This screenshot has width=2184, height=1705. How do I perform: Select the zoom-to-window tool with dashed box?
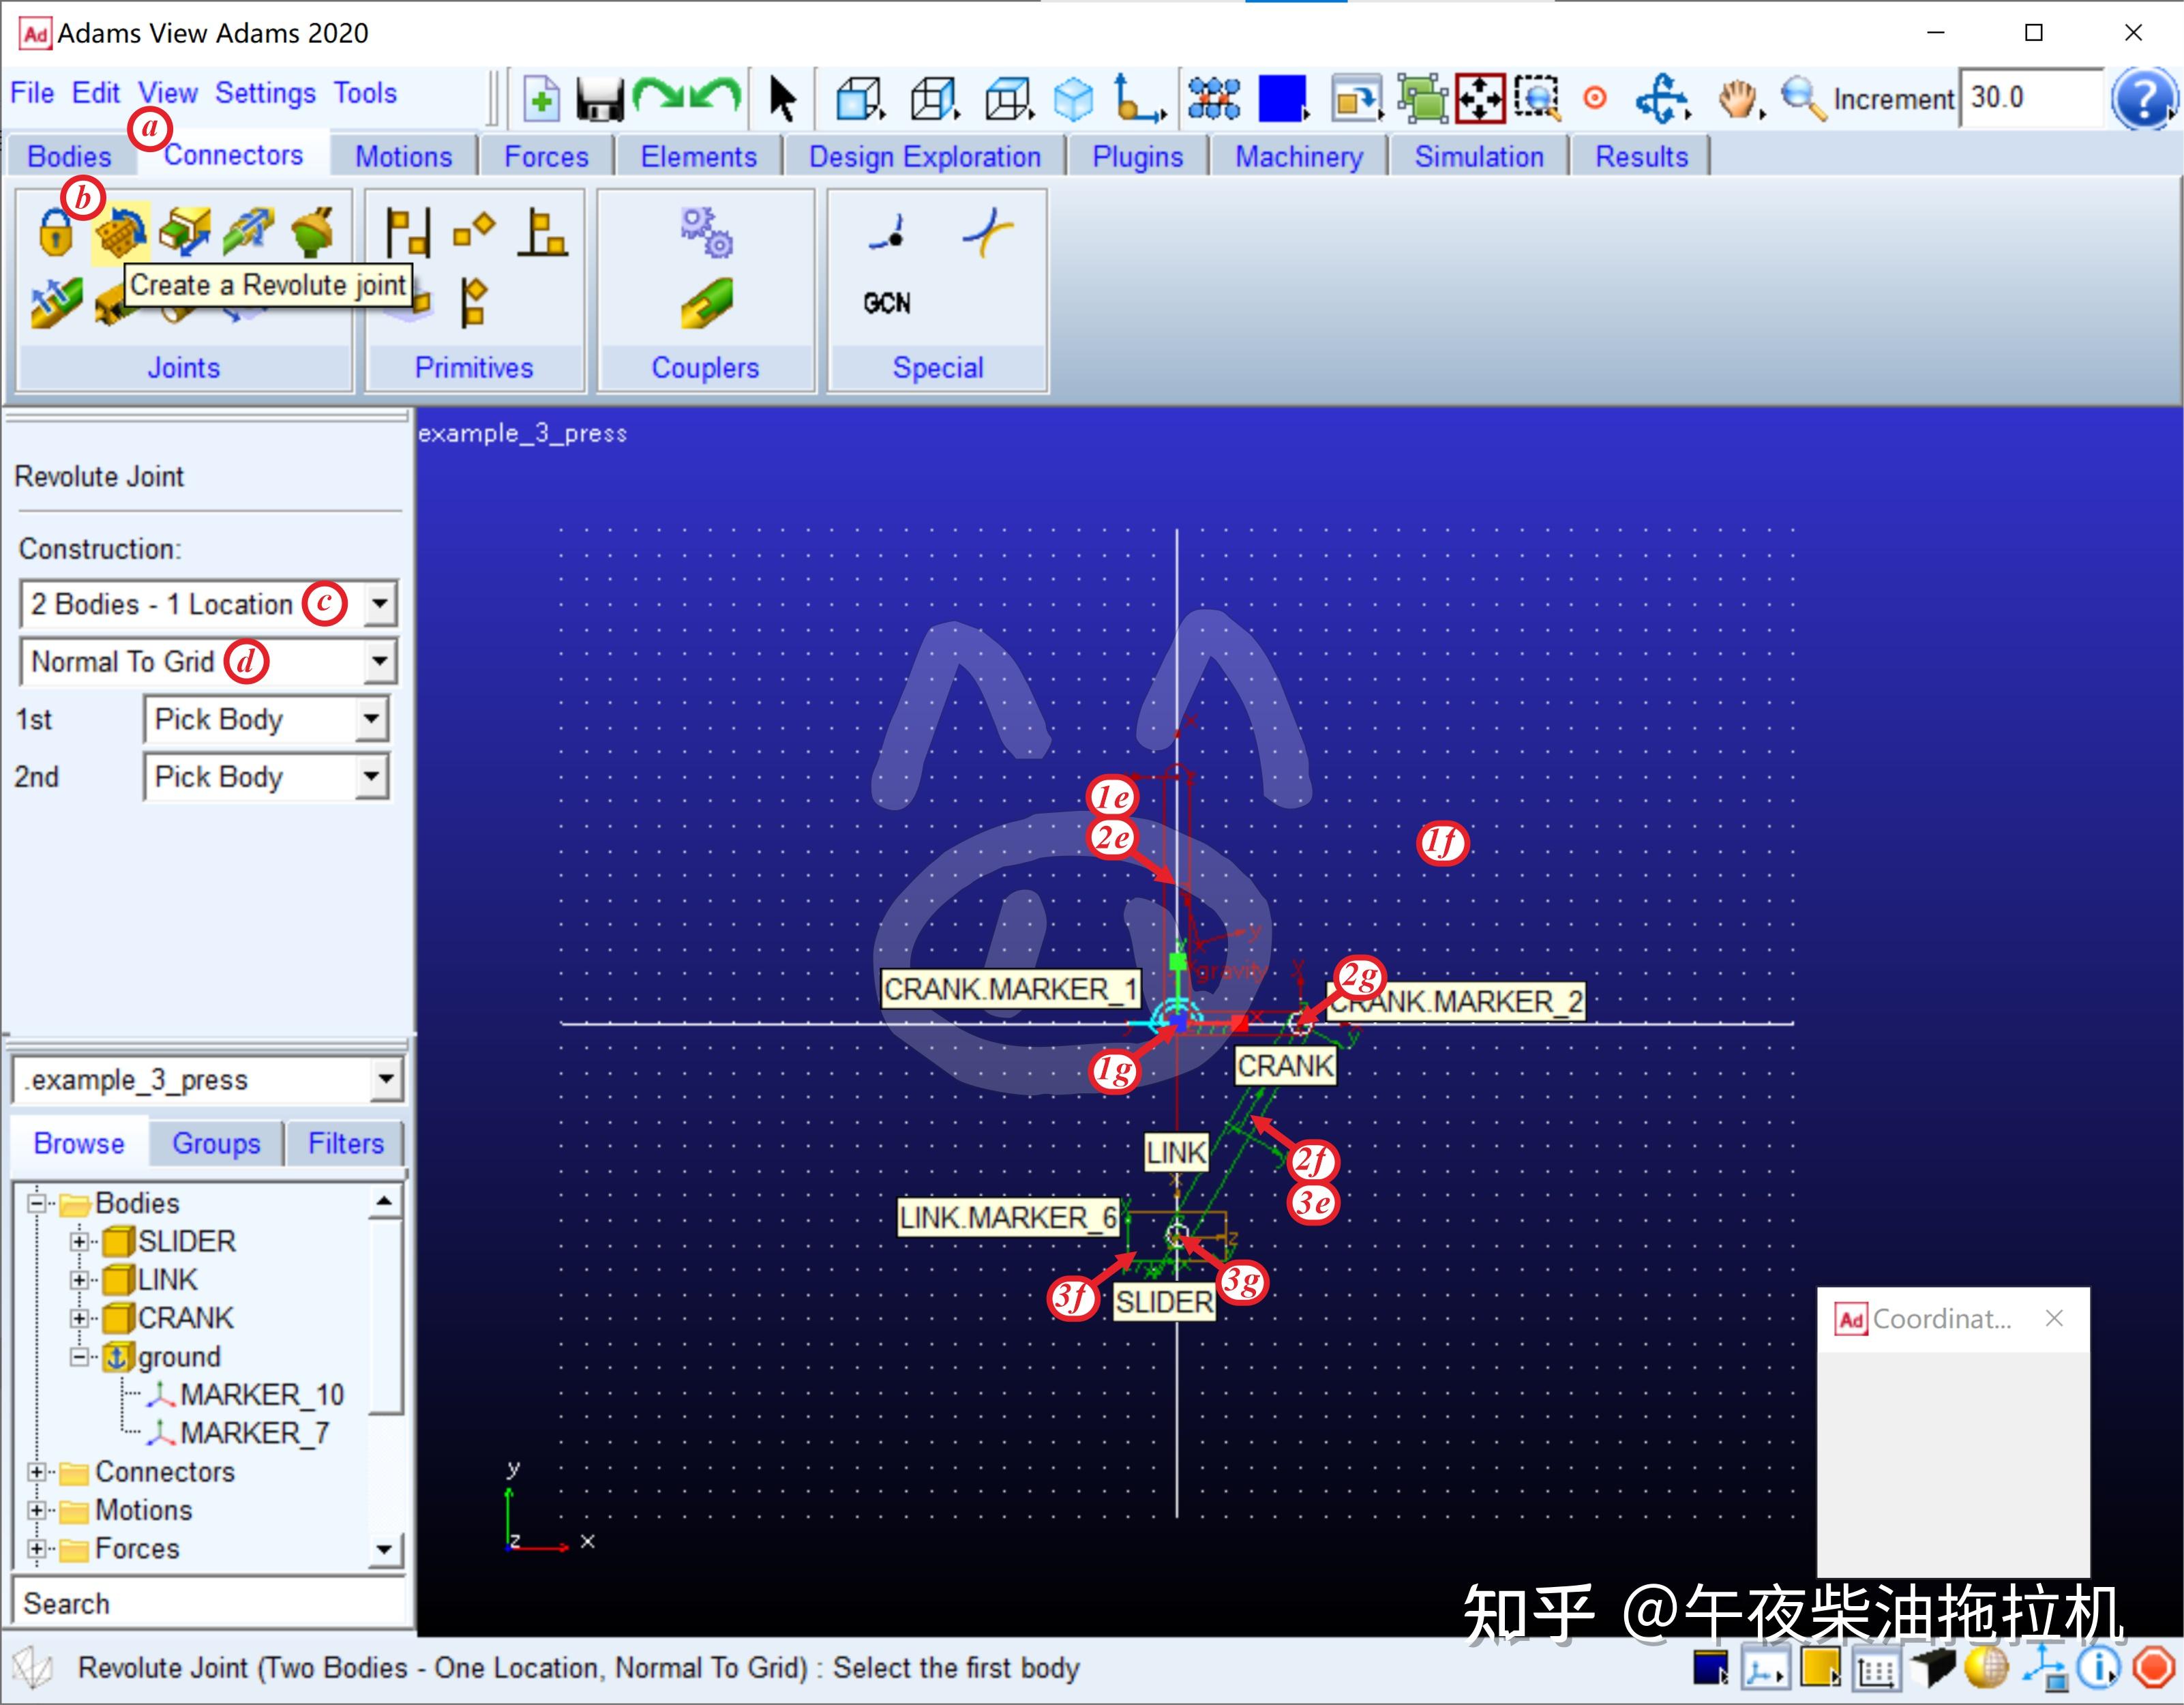(x=1538, y=99)
